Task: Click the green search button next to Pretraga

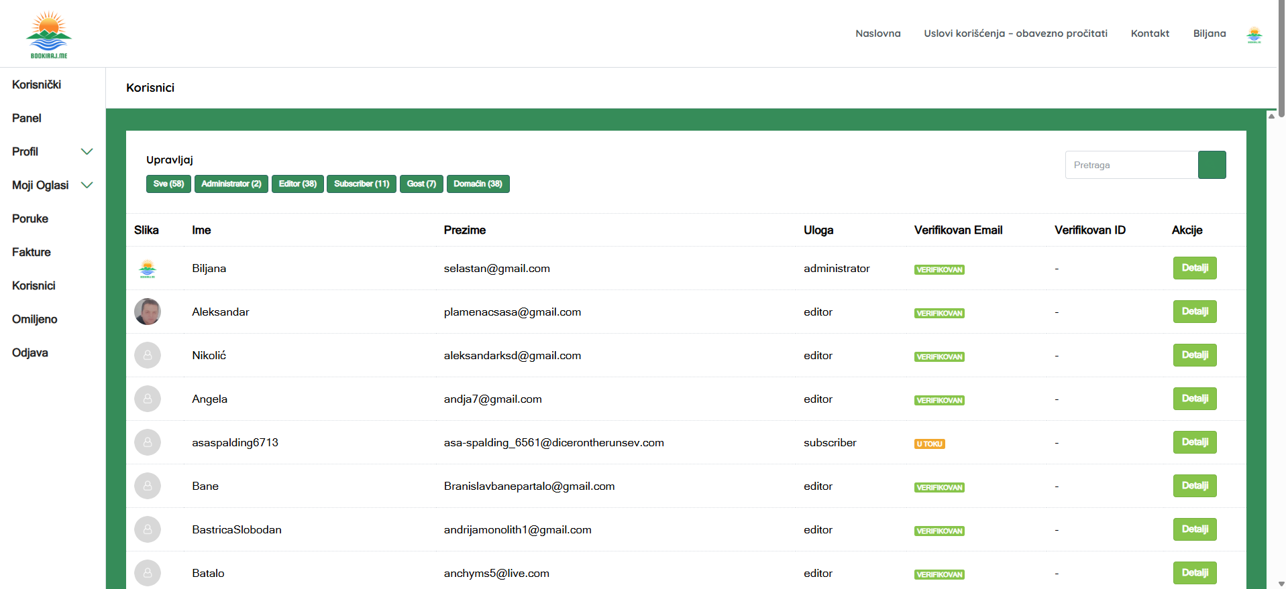Action: (1212, 165)
